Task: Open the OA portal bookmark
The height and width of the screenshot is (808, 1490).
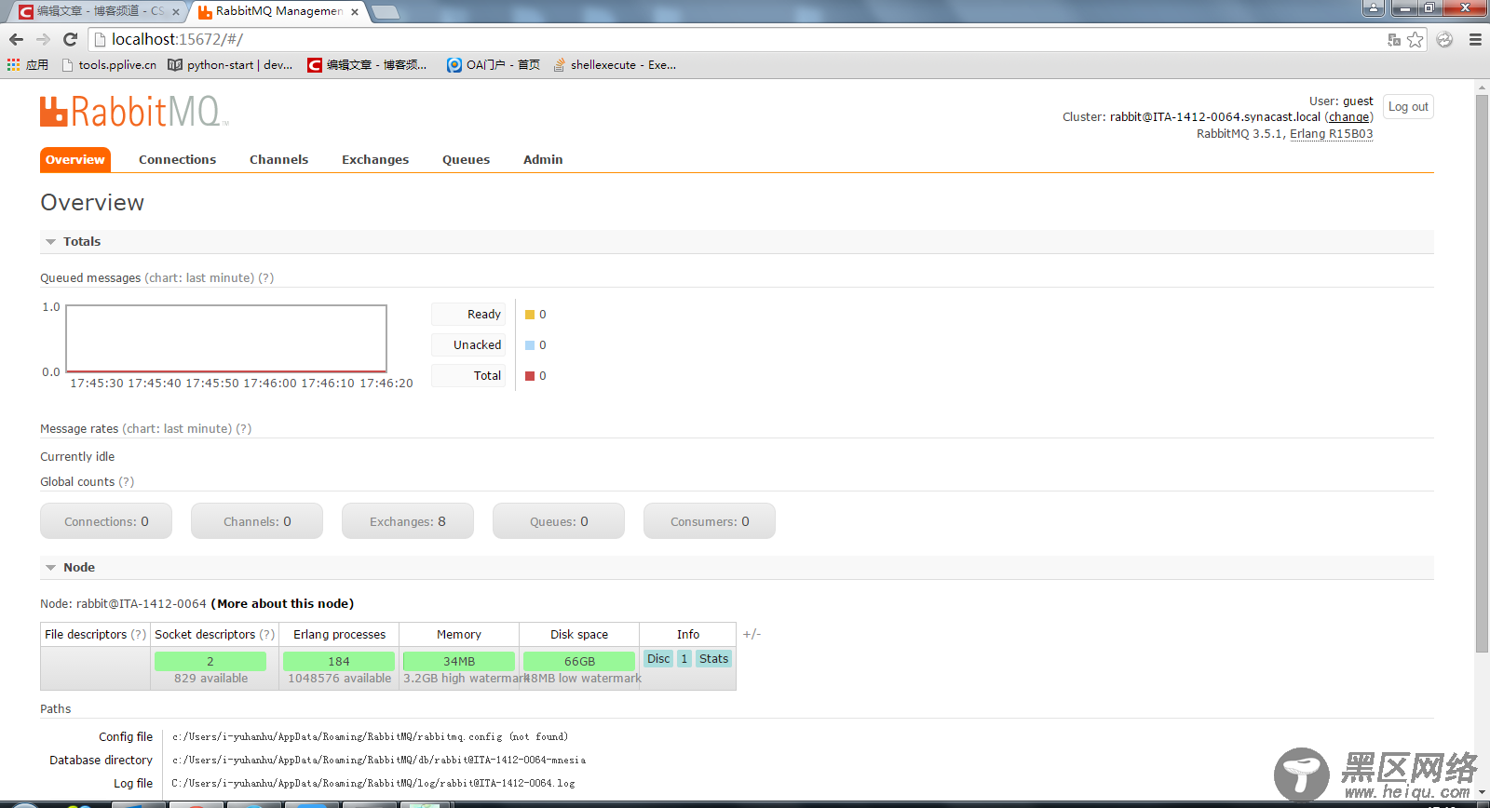Action: pyautogui.click(x=494, y=64)
